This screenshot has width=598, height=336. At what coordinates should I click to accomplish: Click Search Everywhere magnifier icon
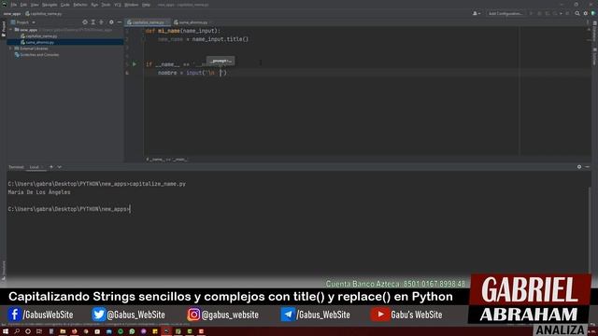(x=577, y=14)
